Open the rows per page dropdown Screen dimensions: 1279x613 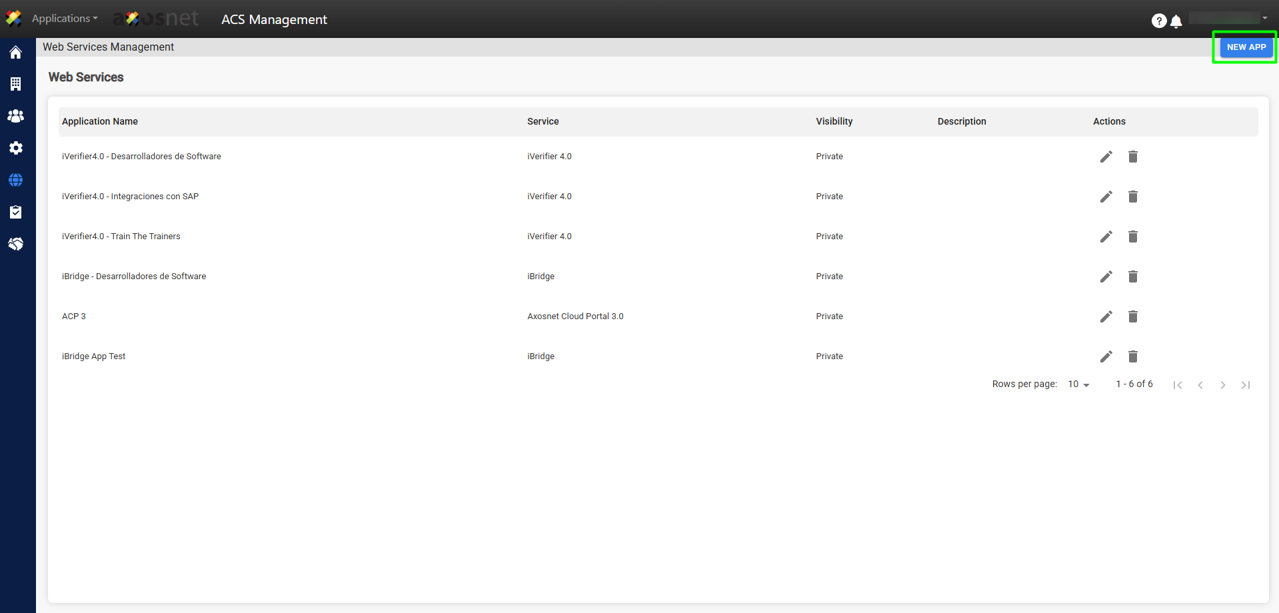pyautogui.click(x=1078, y=384)
